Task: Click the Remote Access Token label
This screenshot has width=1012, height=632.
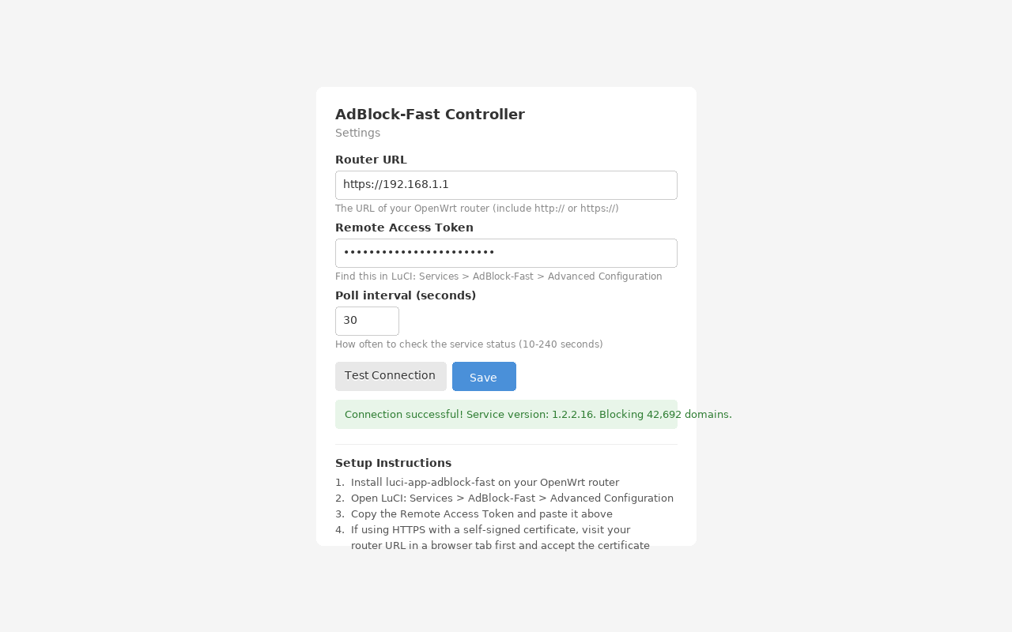Action: click(x=404, y=228)
